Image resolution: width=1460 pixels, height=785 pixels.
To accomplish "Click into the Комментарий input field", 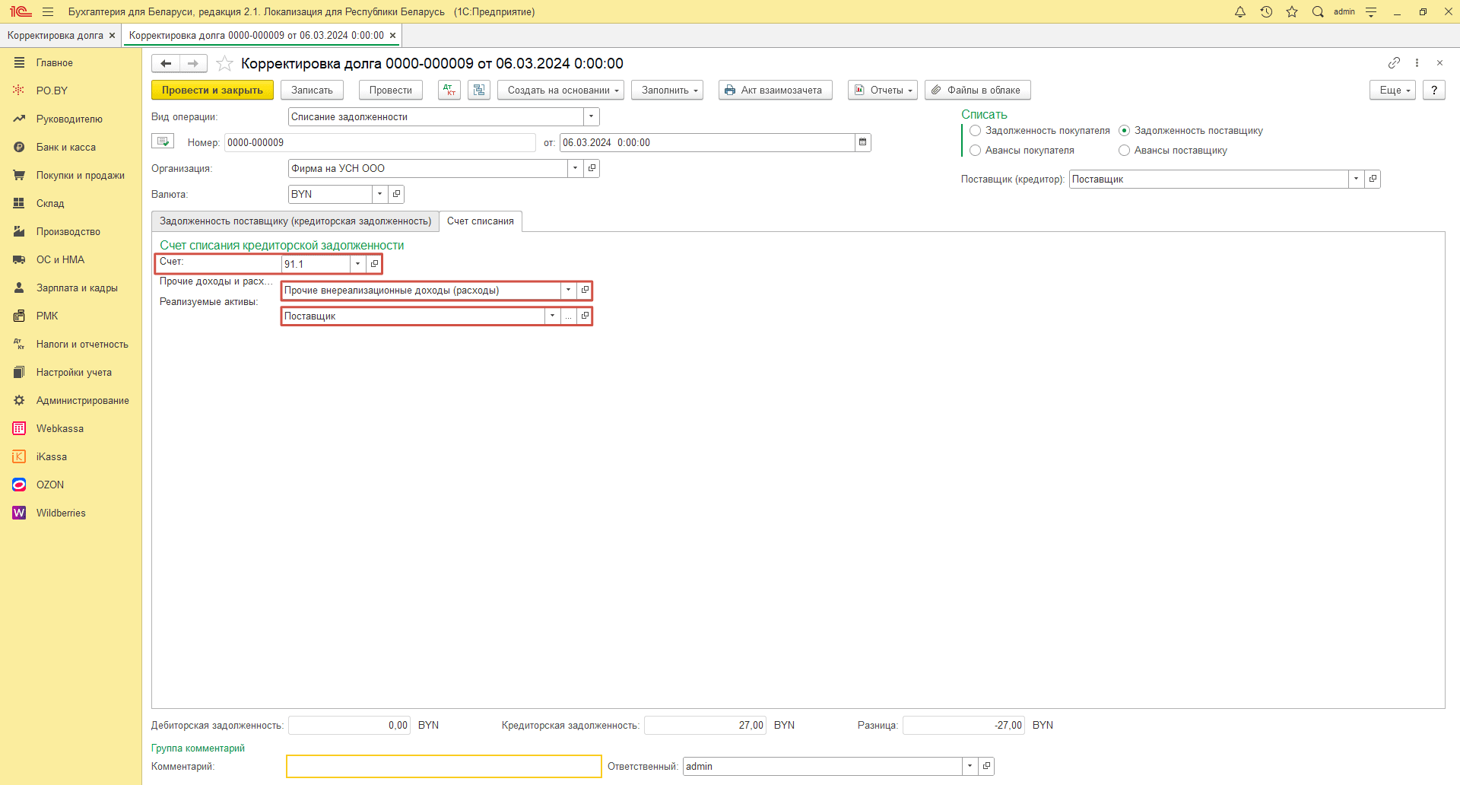I will click(x=444, y=766).
